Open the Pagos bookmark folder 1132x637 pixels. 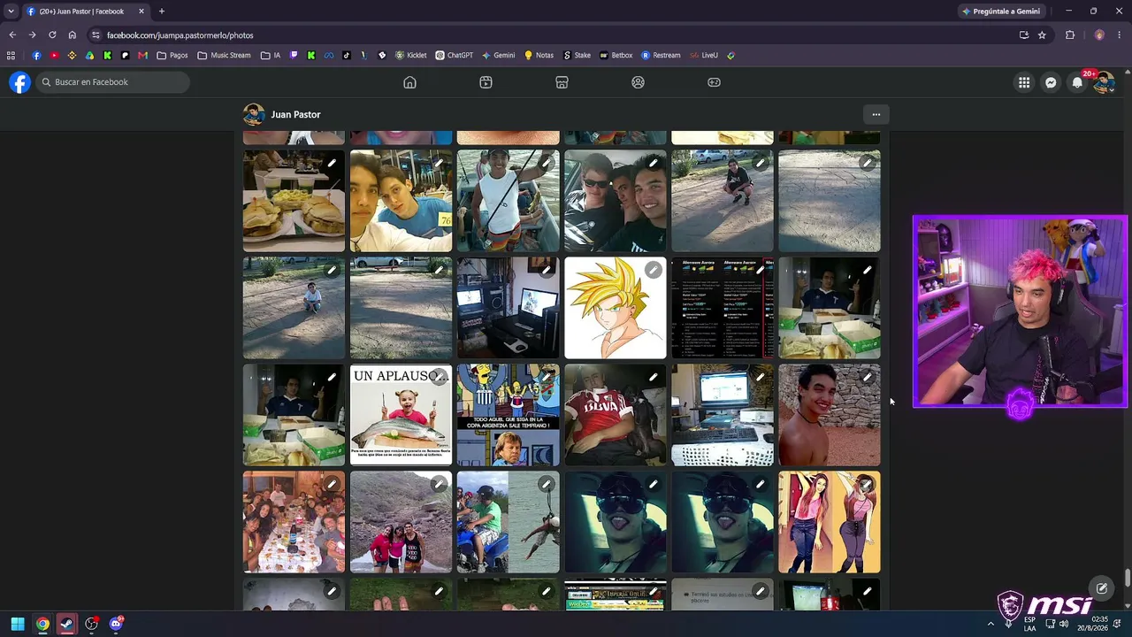coord(172,55)
